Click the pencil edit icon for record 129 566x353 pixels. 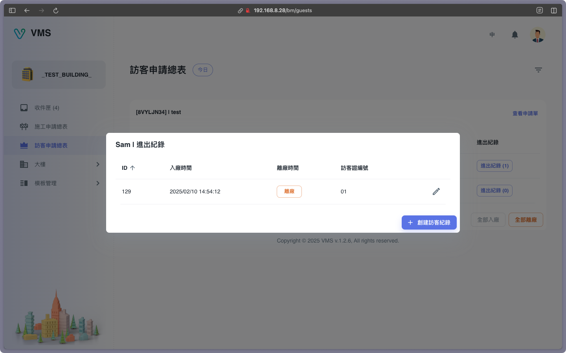click(x=436, y=191)
